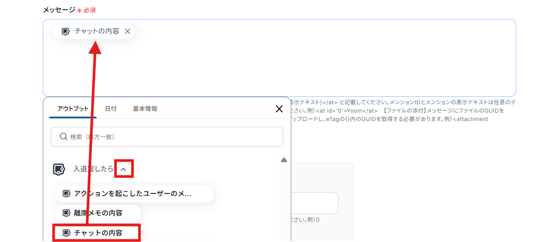Click the magnifier search icon
The width and height of the screenshot is (552, 242).
coord(64,137)
